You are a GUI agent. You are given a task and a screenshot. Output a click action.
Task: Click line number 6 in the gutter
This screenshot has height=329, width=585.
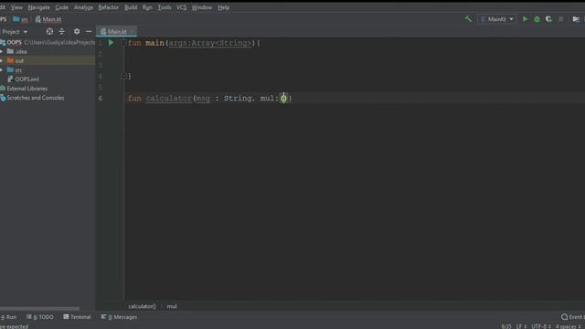[101, 98]
